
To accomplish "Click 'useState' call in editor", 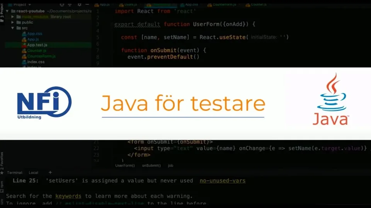I will click(232, 37).
